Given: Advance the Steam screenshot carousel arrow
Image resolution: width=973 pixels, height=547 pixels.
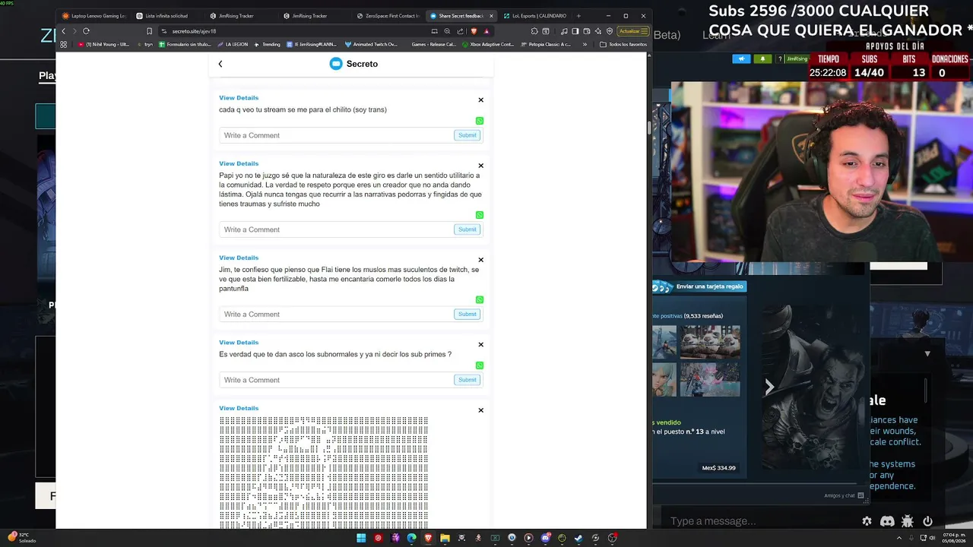Looking at the screenshot, I should (x=769, y=387).
